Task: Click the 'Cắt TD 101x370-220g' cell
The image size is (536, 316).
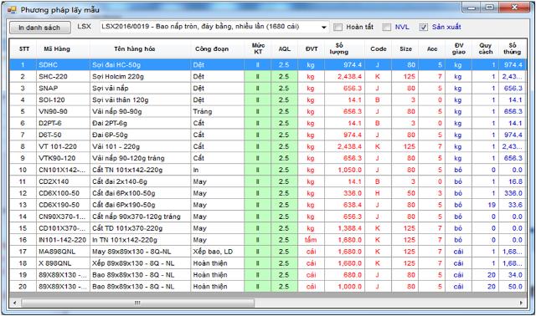Action: click(140, 228)
